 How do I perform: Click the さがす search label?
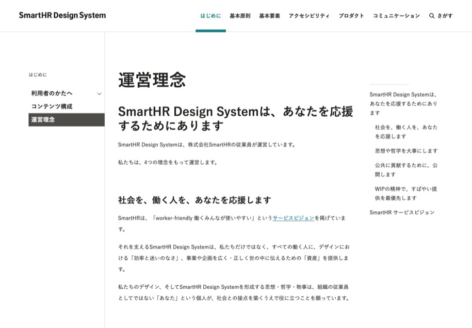(x=445, y=15)
